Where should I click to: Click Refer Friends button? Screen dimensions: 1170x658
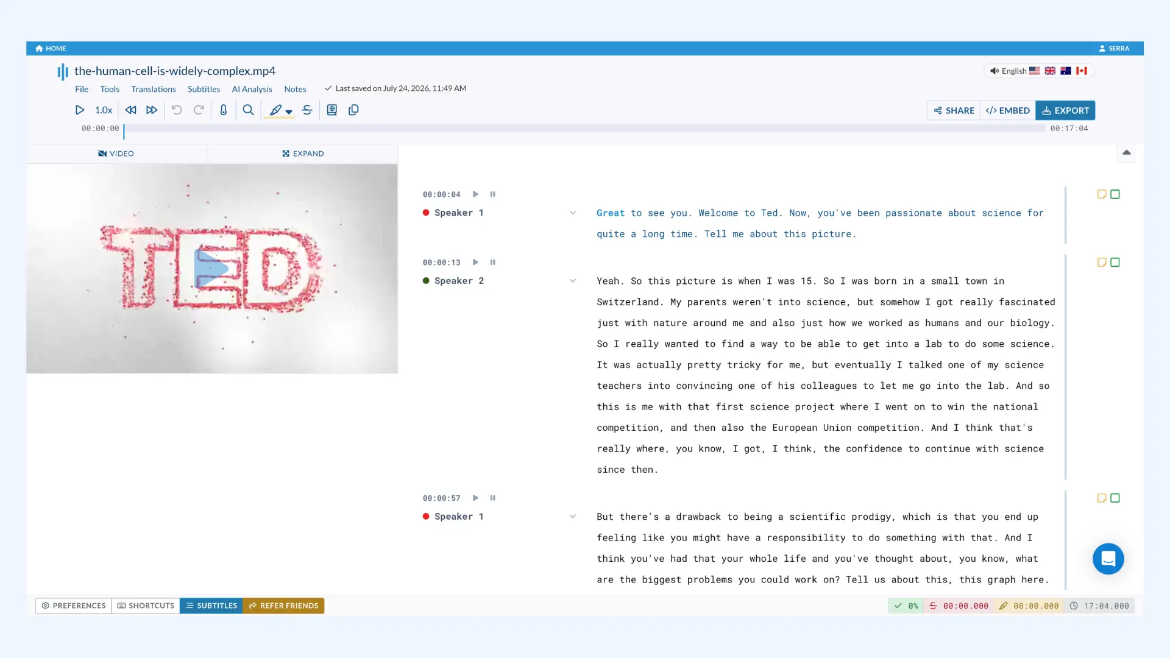[283, 606]
